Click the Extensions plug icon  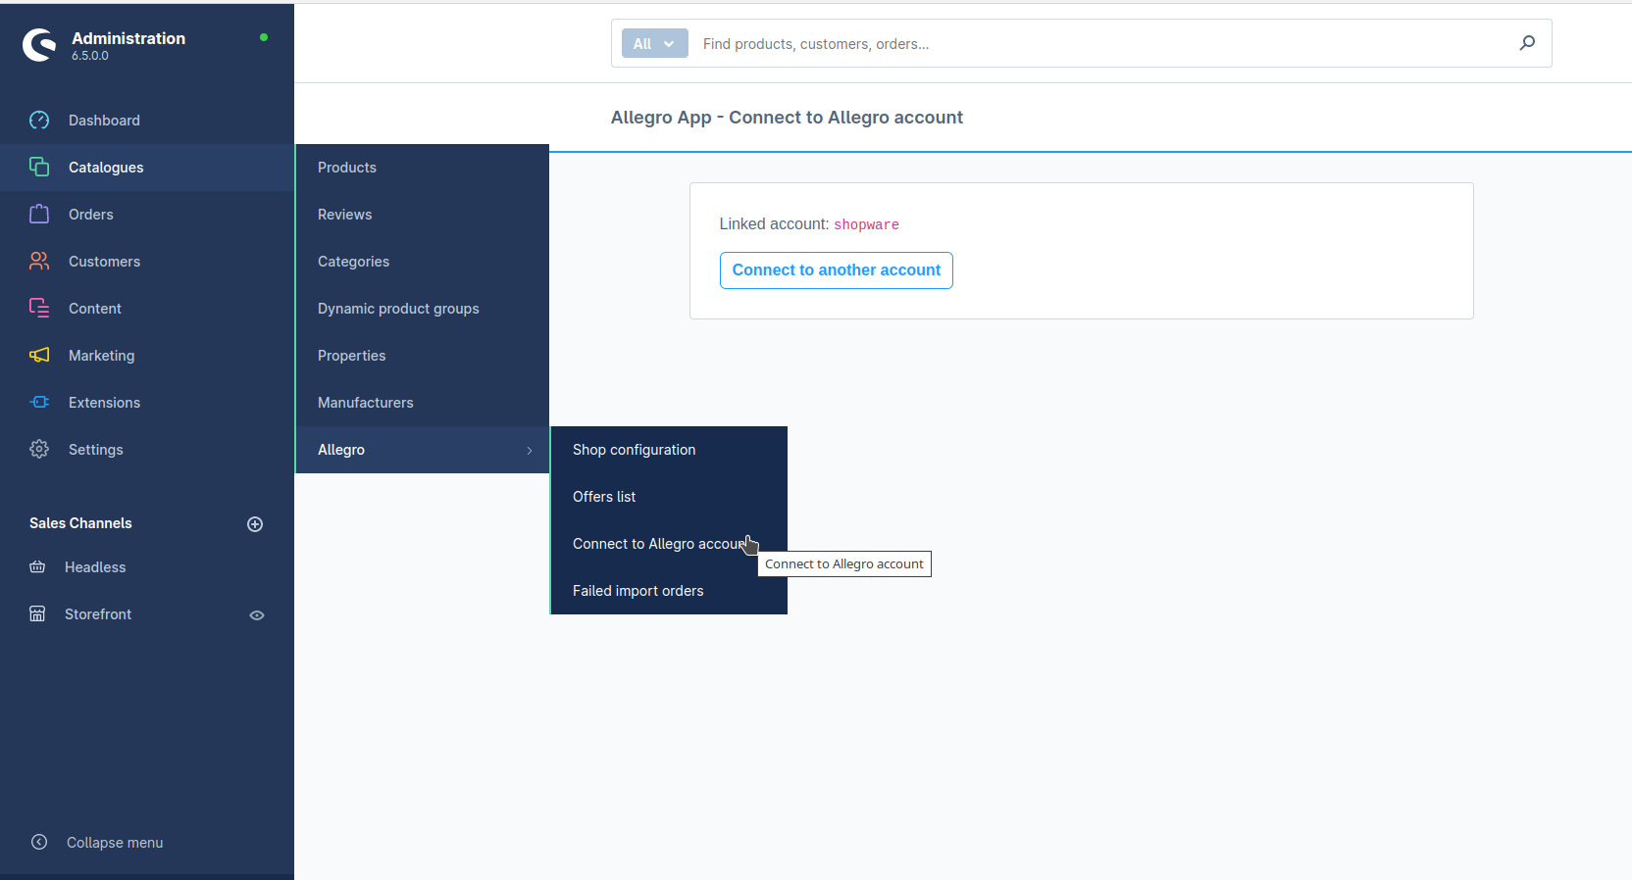click(x=39, y=402)
